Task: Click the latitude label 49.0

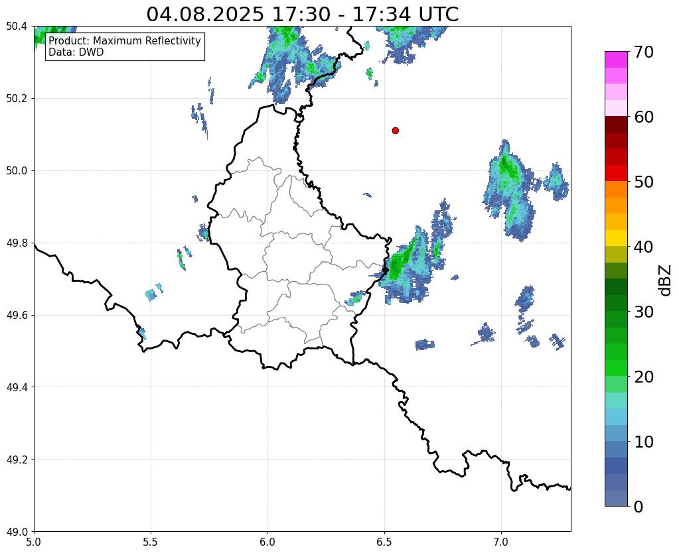Action: point(17,531)
